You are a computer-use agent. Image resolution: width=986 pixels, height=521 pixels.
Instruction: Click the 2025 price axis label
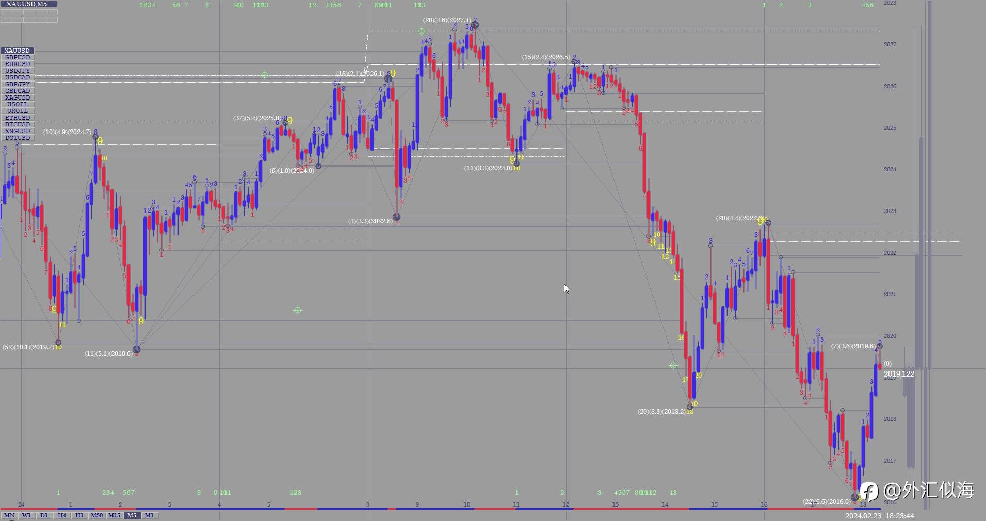coord(890,128)
